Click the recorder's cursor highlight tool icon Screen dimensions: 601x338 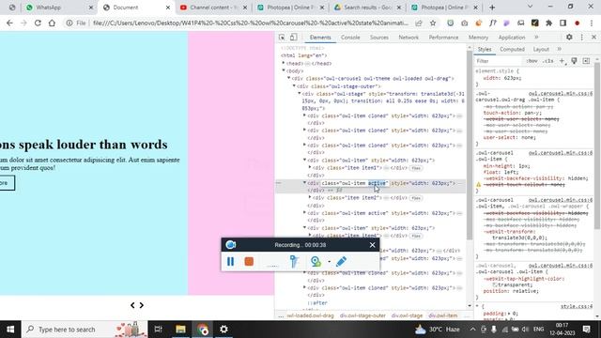pyautogui.click(x=294, y=261)
